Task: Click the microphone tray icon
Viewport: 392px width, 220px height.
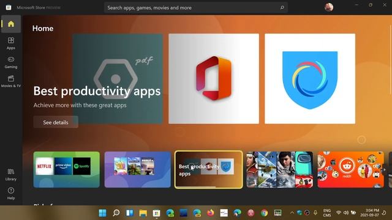Action: click(x=315, y=213)
